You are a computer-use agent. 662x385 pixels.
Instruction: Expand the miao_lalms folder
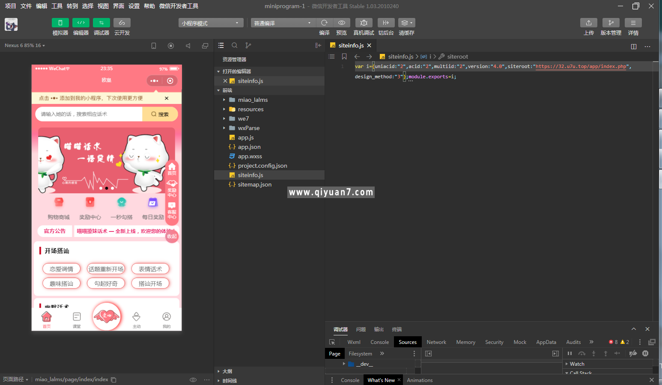[x=253, y=100]
